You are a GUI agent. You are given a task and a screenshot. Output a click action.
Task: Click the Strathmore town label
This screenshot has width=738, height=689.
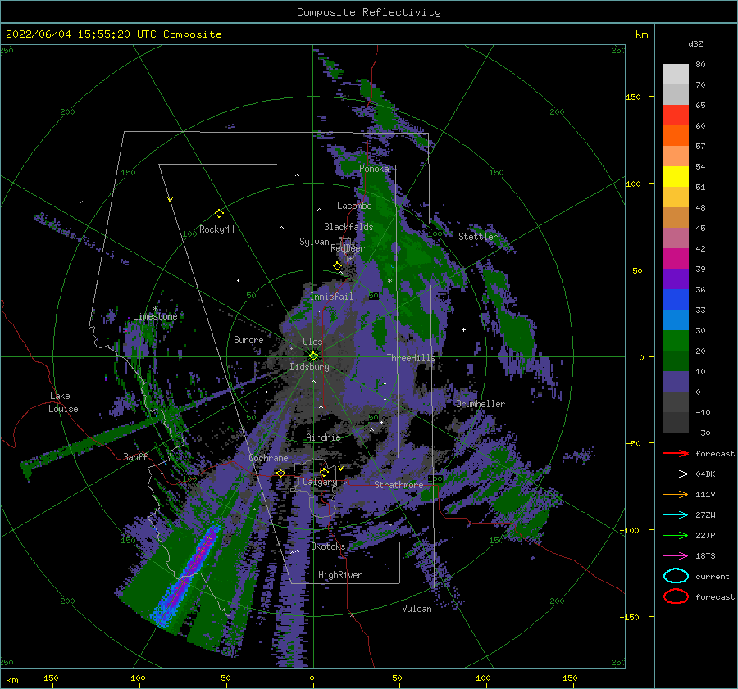(399, 485)
